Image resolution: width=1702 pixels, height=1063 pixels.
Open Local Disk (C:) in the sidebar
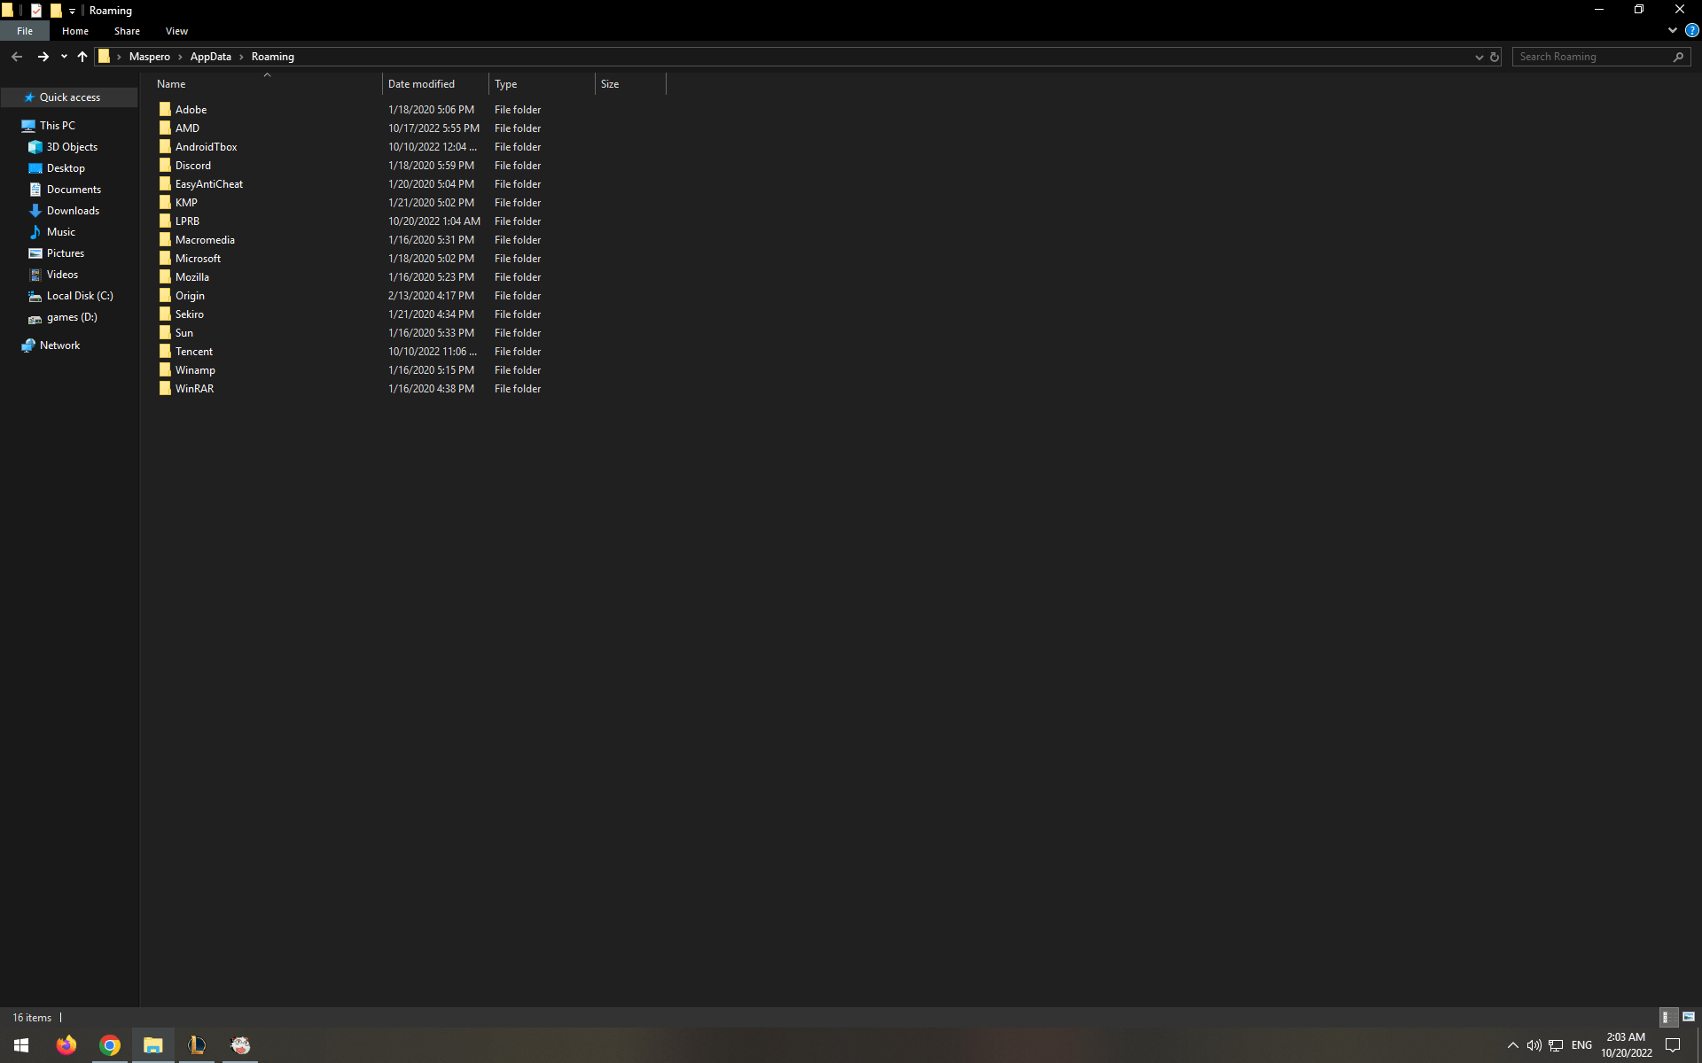[80, 296]
